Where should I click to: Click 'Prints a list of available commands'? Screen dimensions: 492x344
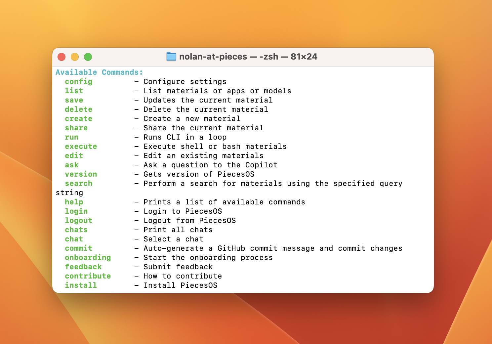pyautogui.click(x=225, y=202)
